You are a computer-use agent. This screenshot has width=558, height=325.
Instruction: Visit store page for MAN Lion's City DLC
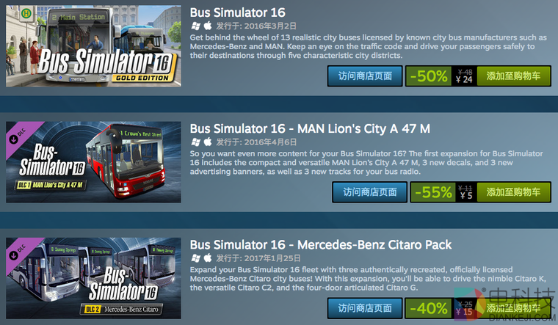coord(370,192)
